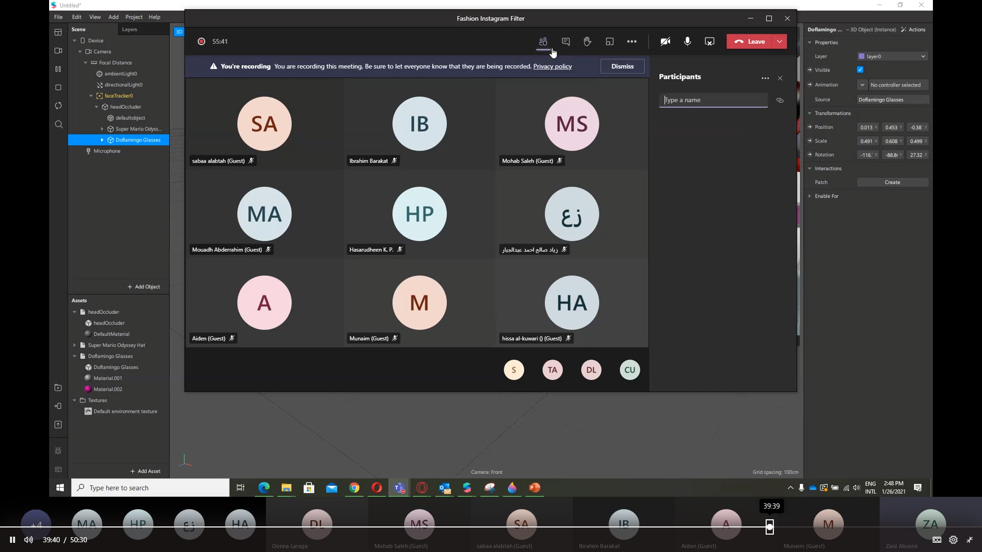
Task: Close the Participants panel
Action: tap(780, 78)
